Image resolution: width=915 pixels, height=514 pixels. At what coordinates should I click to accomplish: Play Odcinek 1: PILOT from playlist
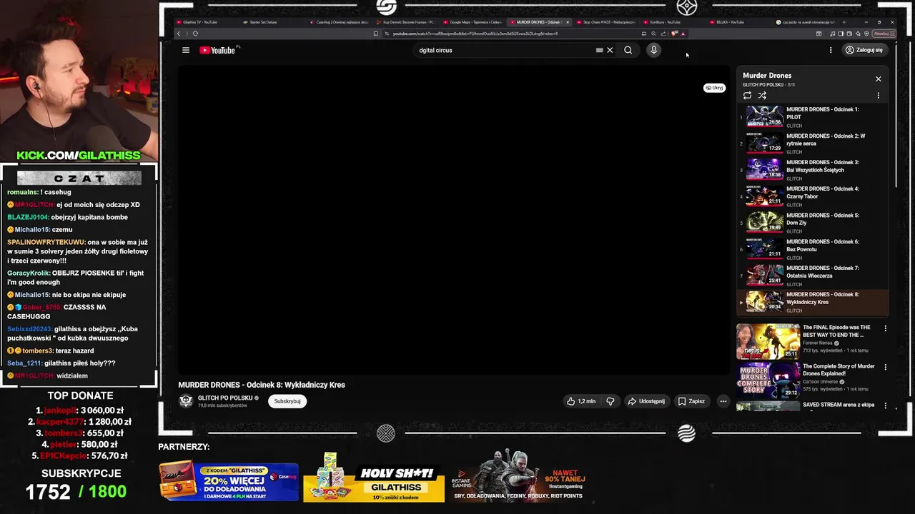(x=813, y=116)
